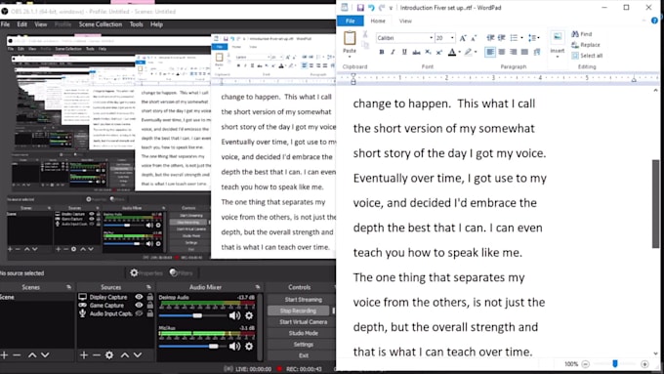
Task: Toggle the lock on Display Capture source
Action: 150,297
